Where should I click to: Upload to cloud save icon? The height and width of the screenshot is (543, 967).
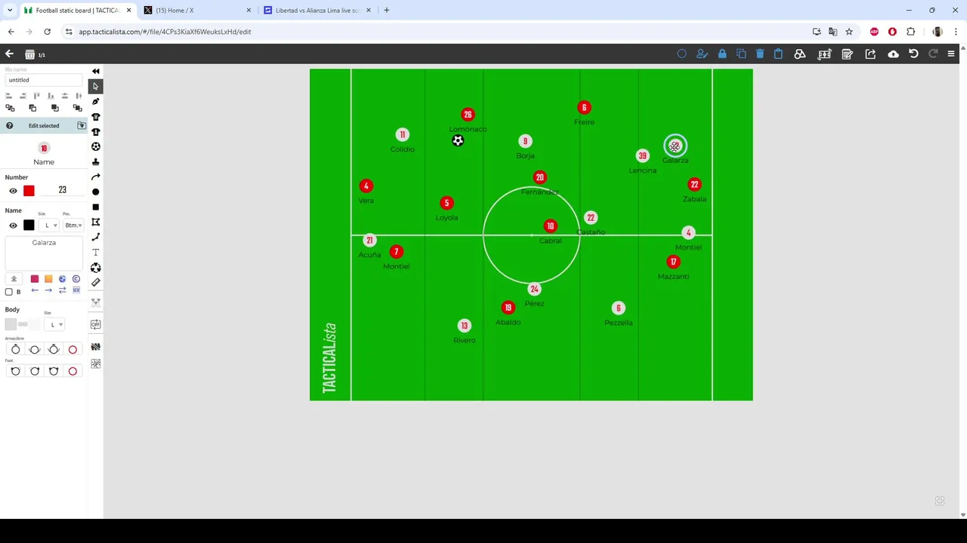coord(893,54)
